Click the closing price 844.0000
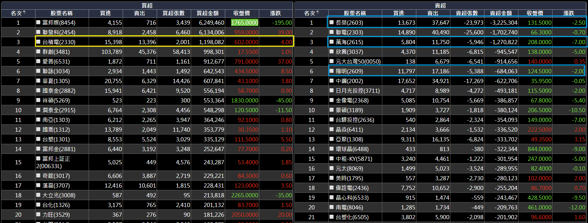 point(540,149)
